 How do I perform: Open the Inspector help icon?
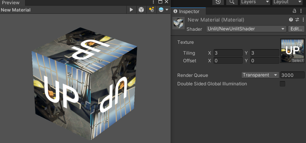(291, 20)
